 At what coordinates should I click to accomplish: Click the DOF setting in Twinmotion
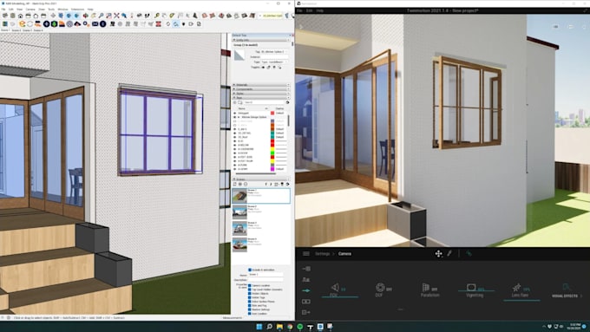(383, 290)
